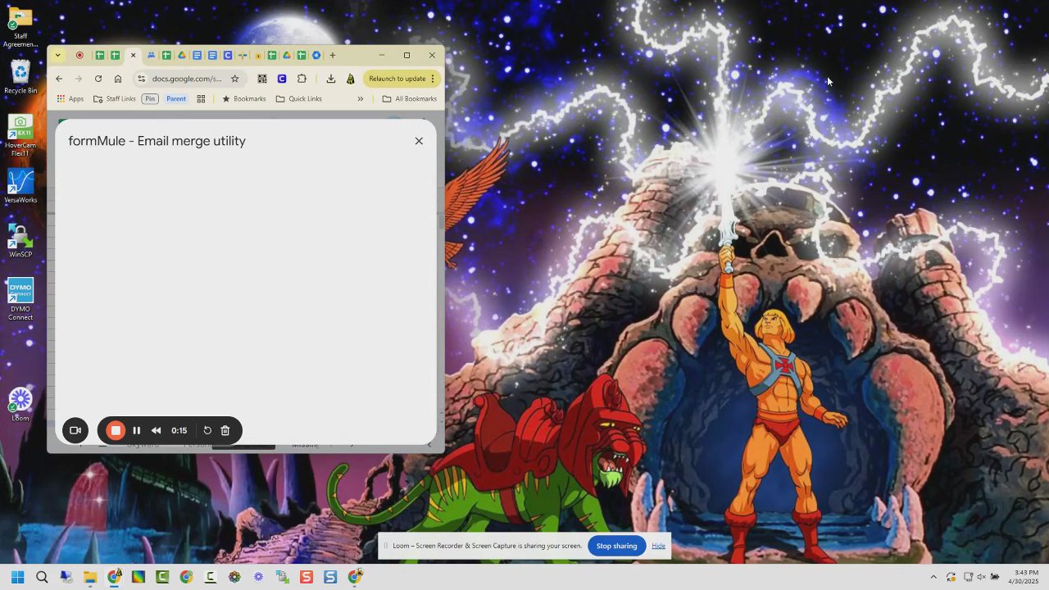This screenshot has width=1049, height=590.
Task: Open the grid icon bookmark
Action: tap(201, 98)
